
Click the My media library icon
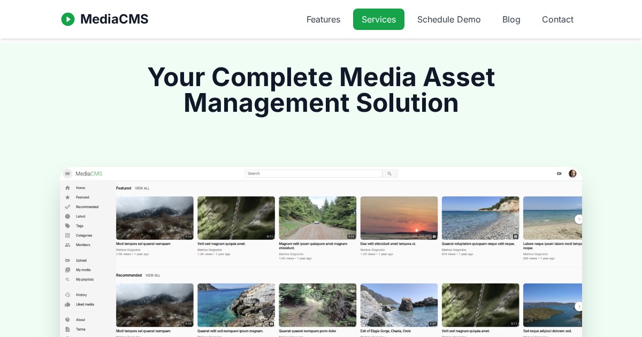pos(67,270)
